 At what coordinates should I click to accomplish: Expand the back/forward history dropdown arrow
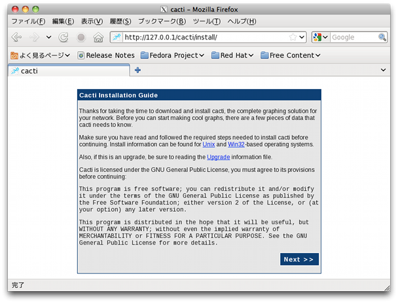[x=48, y=37]
